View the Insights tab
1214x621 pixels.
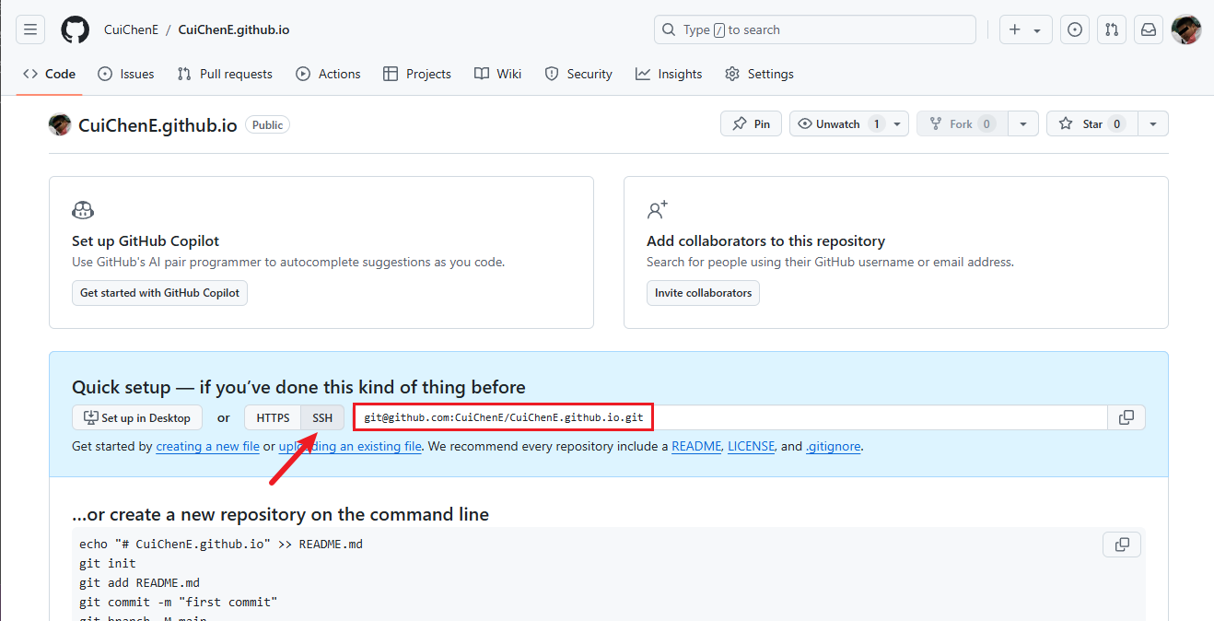coord(669,74)
